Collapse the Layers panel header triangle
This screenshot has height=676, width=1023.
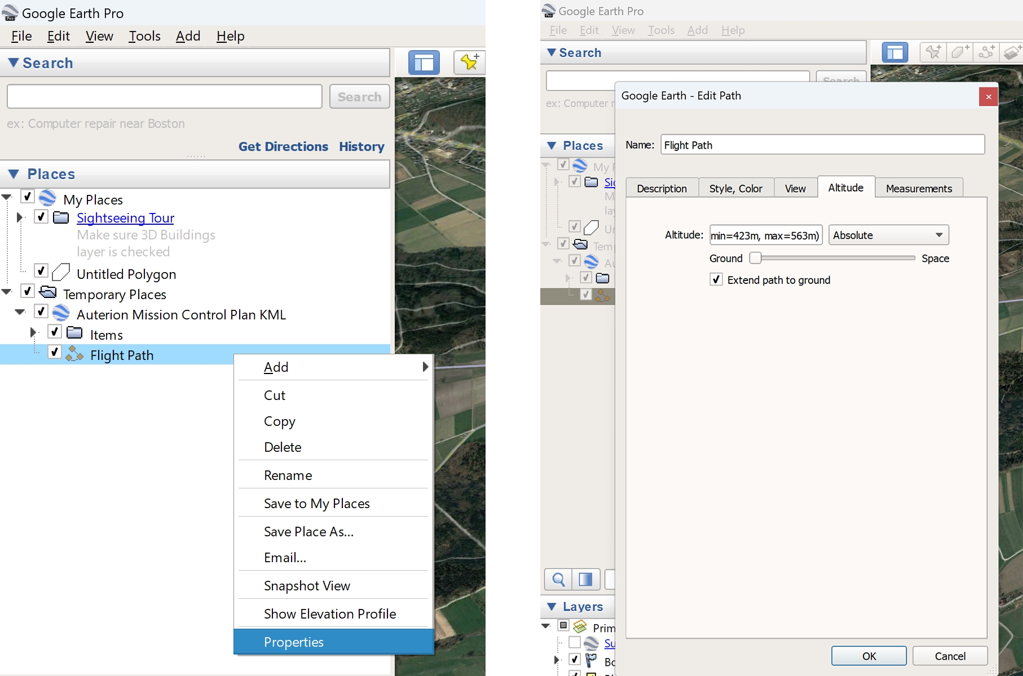click(x=552, y=607)
